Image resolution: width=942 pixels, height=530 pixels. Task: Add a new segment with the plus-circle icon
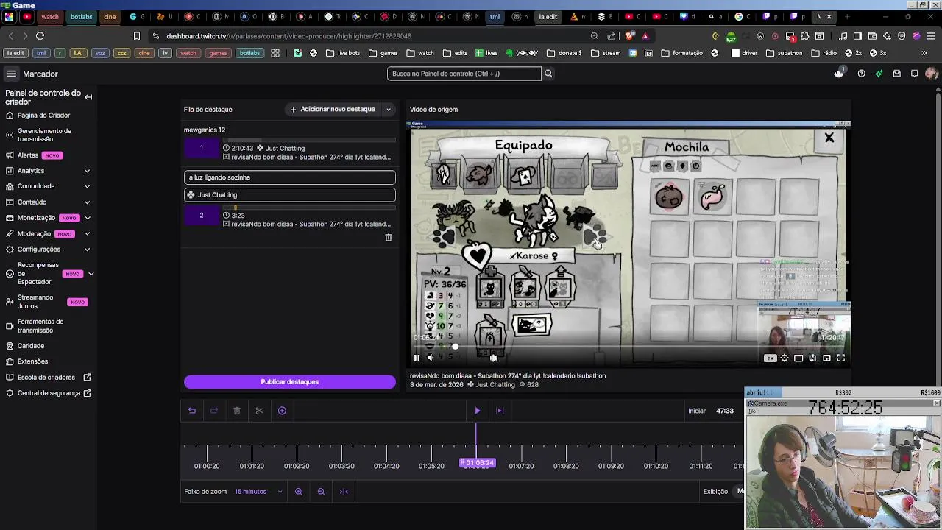[282, 411]
